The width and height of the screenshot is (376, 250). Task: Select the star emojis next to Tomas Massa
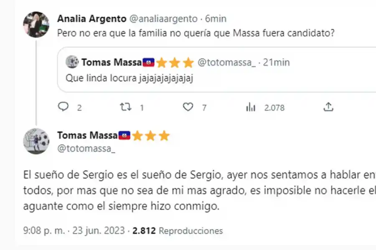click(x=150, y=135)
